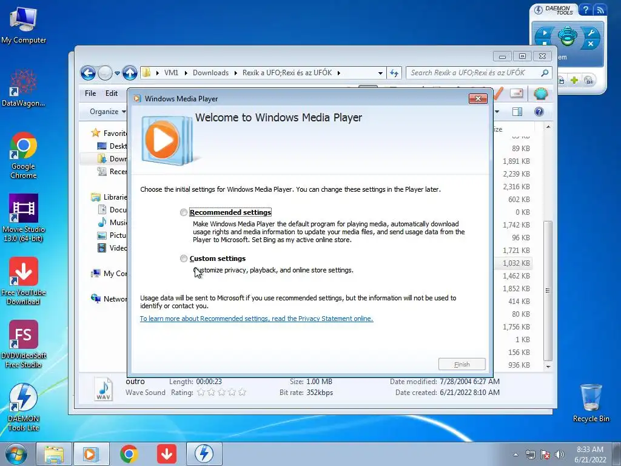Screen dimensions: 621x466
Task: Close the Windows Media Player dialog
Action: tap(478, 99)
